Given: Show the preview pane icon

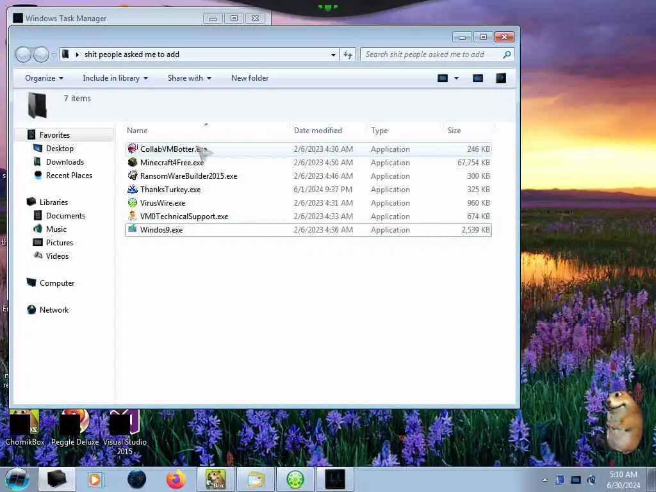Looking at the screenshot, I should click(477, 78).
